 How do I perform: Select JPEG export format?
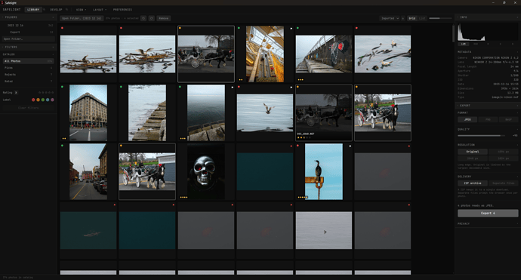467,119
